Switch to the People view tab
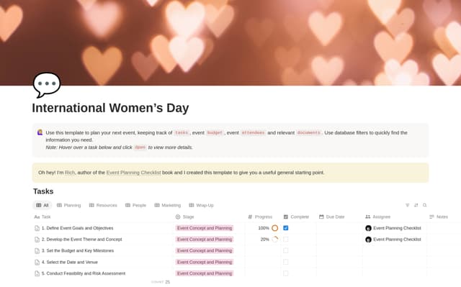This screenshot has width=461, height=287. [136, 206]
